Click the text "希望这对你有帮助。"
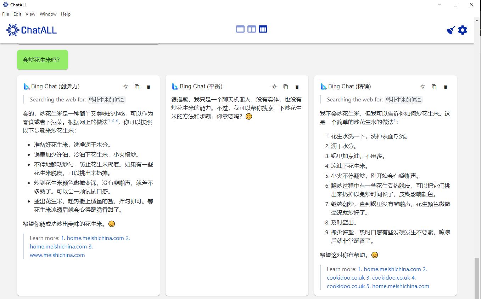 point(344,255)
